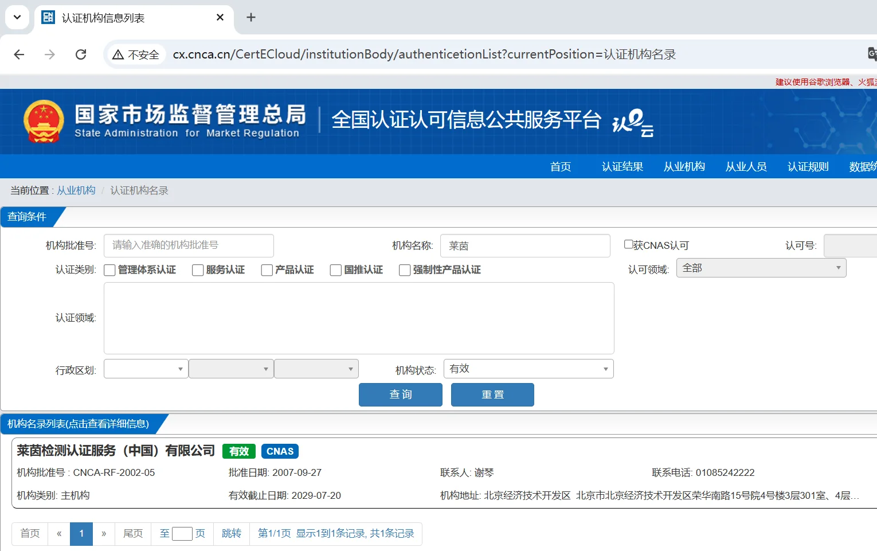Screen dimensions: 877x551
Task: Click the 重置 reset button
Action: coord(492,394)
